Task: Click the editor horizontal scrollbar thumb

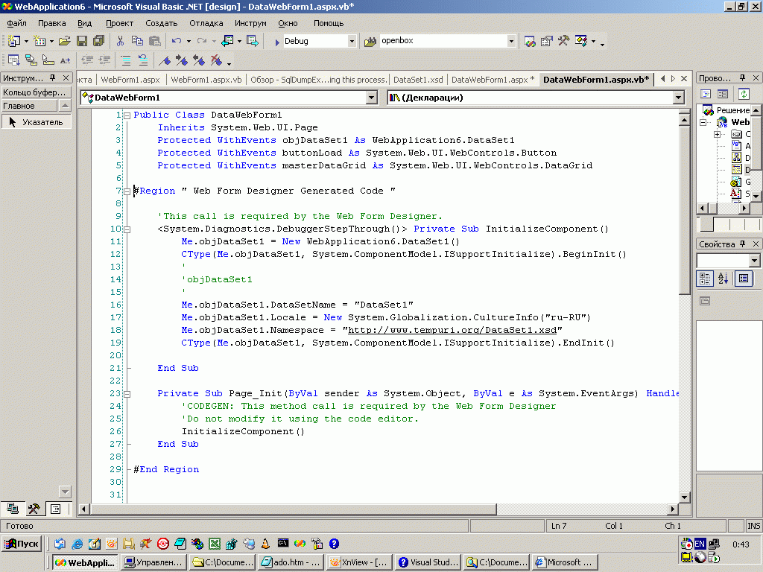Action: click(x=294, y=509)
